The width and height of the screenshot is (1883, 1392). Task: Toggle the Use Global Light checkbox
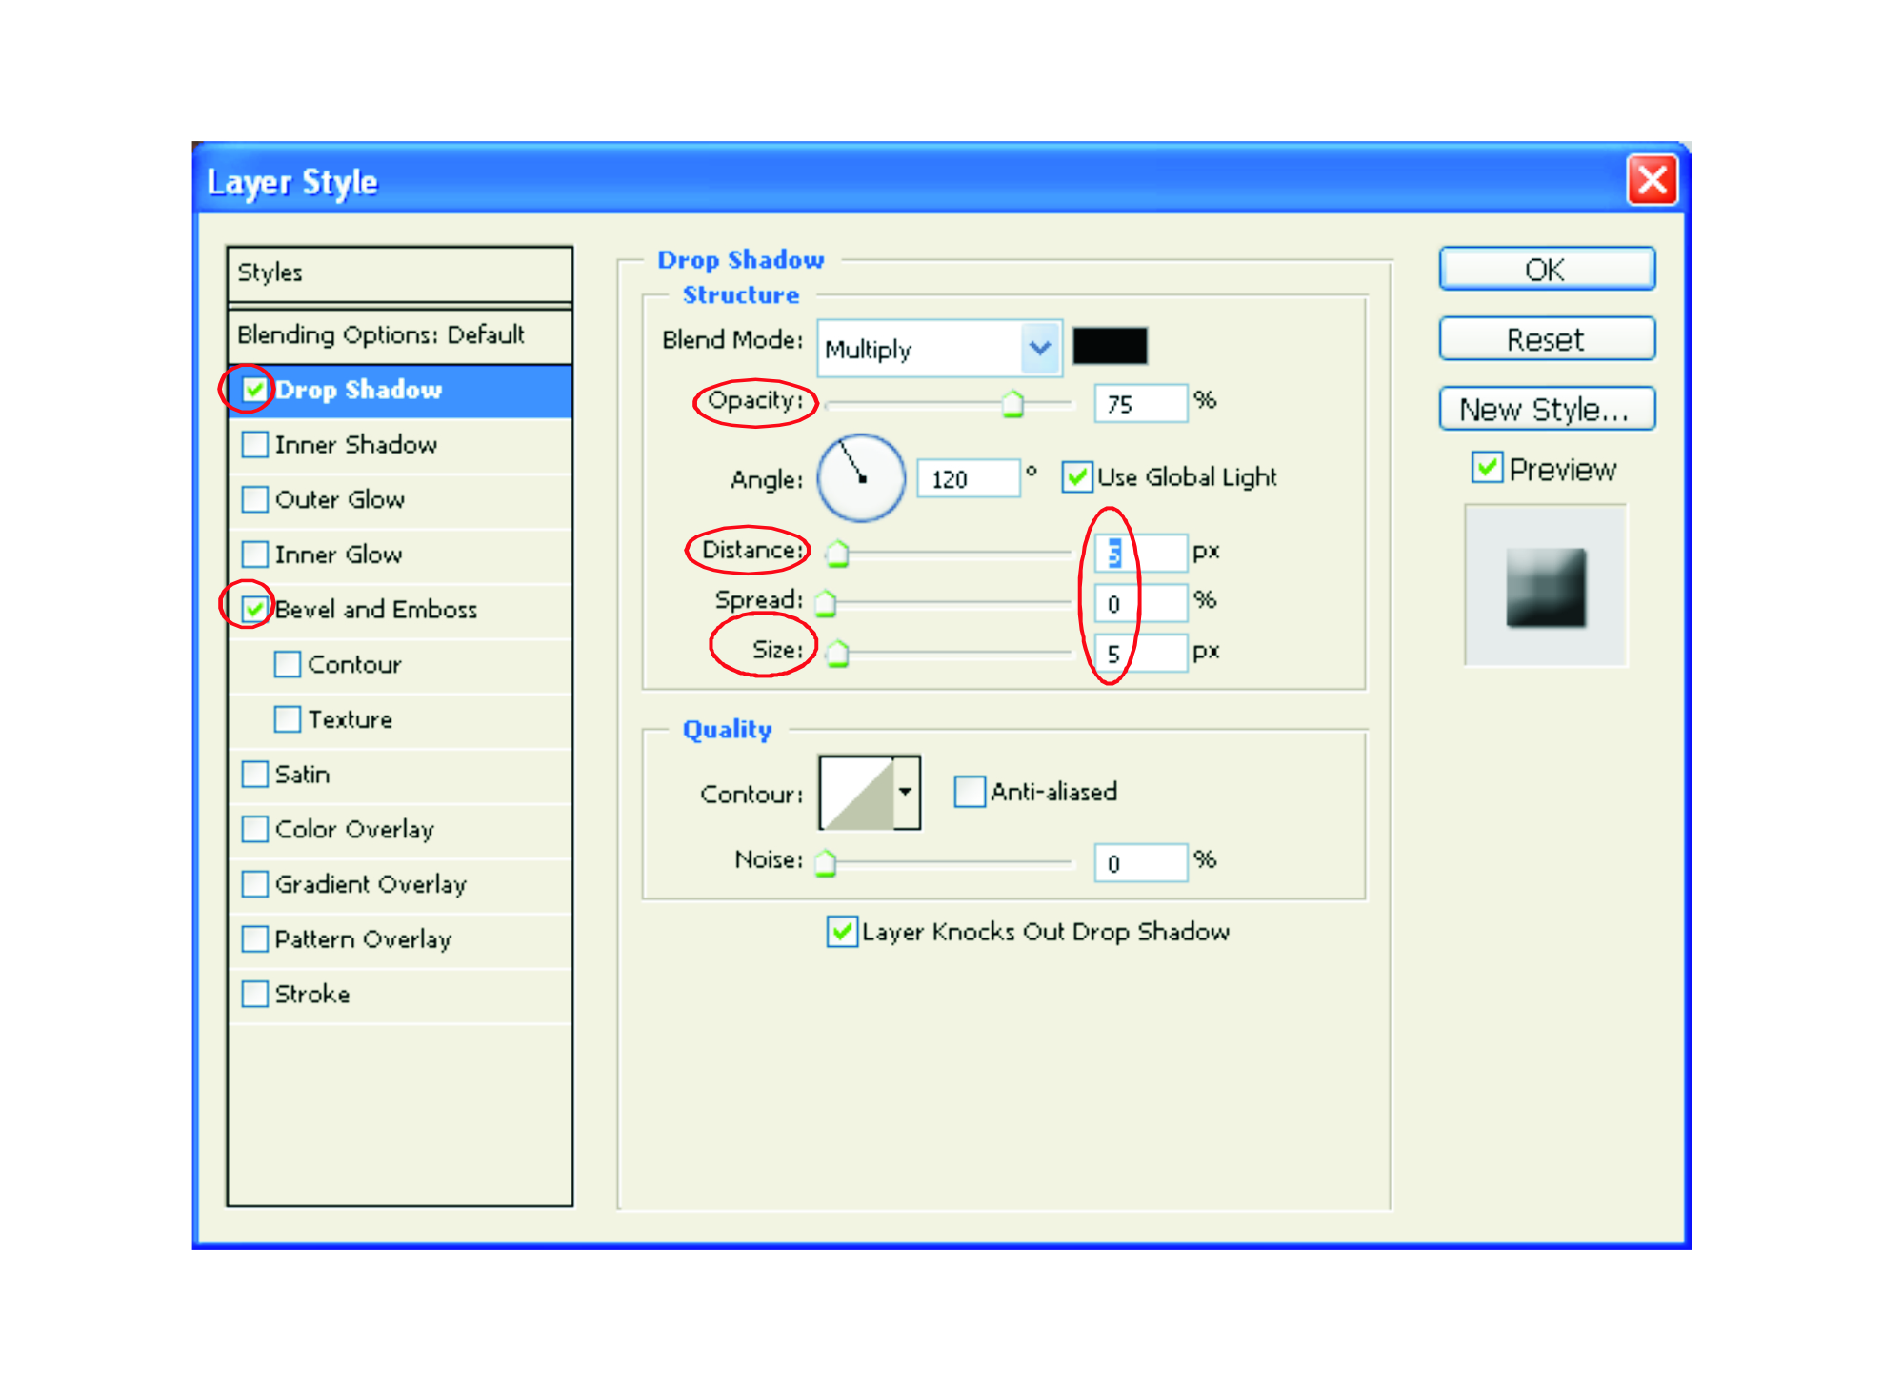(1076, 476)
